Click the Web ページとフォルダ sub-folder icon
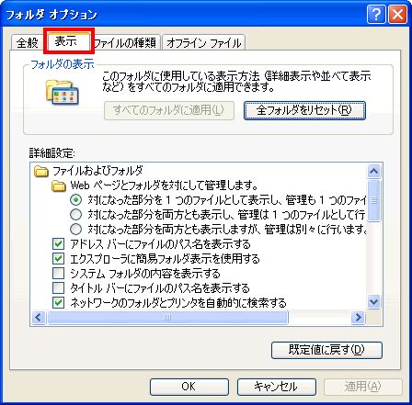This screenshot has height=405, width=412. pyautogui.click(x=59, y=186)
